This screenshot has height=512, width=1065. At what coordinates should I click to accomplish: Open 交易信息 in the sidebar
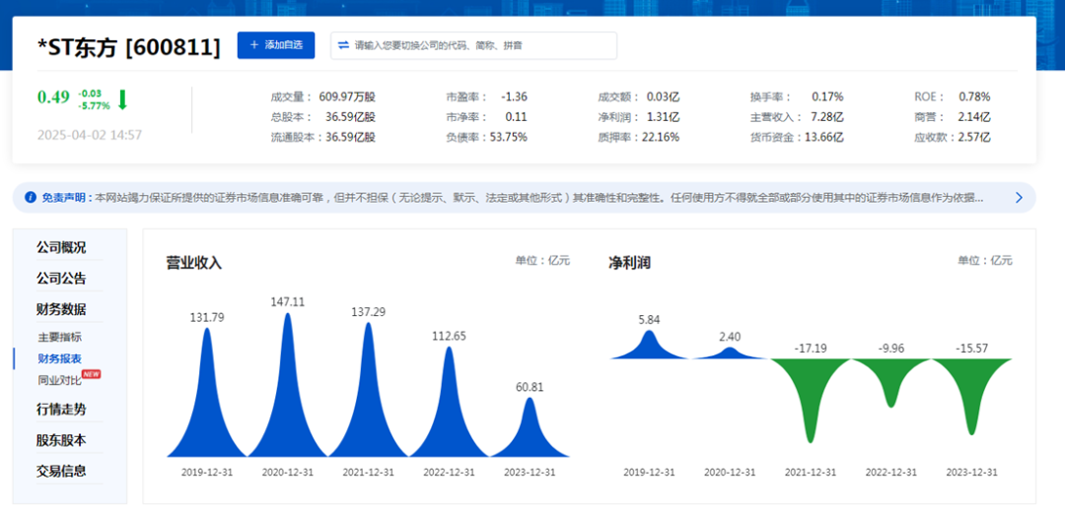click(61, 471)
